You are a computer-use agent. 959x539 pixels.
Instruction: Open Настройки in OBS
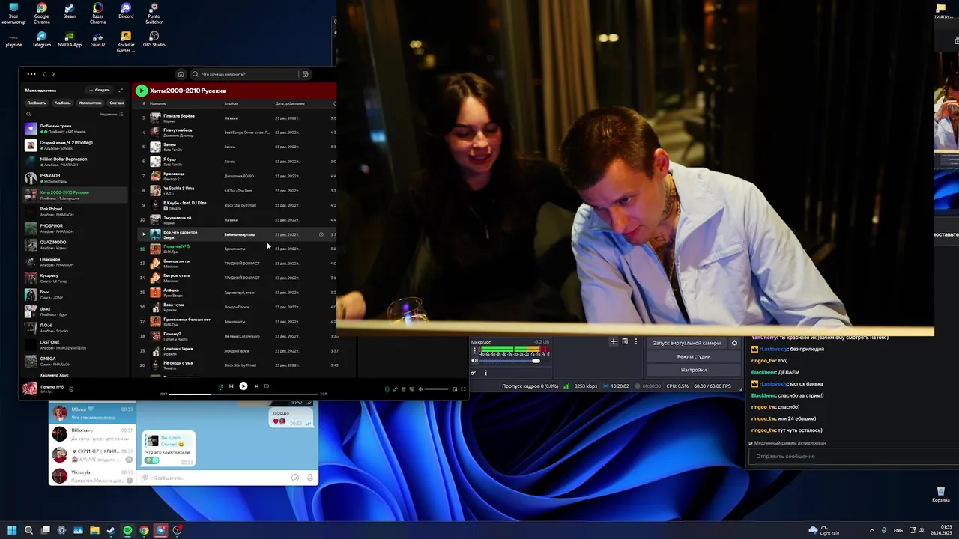coord(693,370)
